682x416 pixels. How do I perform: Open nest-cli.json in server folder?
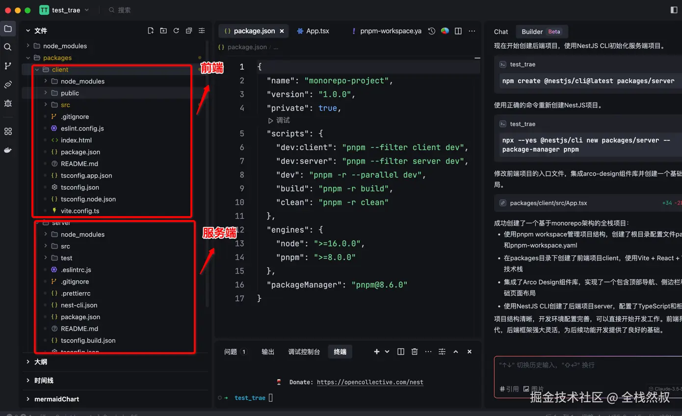[x=79, y=305]
